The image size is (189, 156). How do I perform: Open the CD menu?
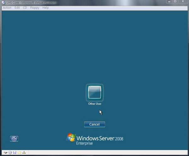click(25, 8)
